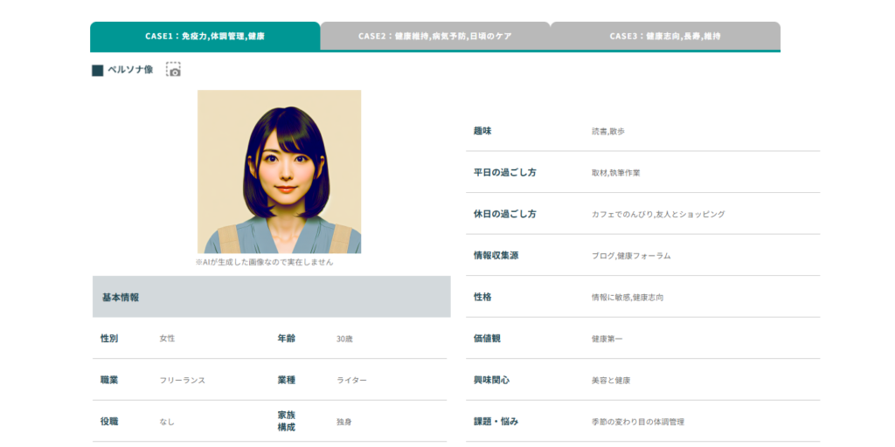Click the 年齢 label
Viewport: 895px width, 447px height.
287,338
